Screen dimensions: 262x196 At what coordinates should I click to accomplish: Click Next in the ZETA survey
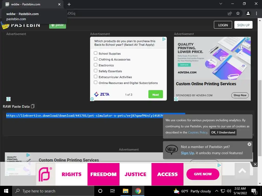(x=156, y=94)
